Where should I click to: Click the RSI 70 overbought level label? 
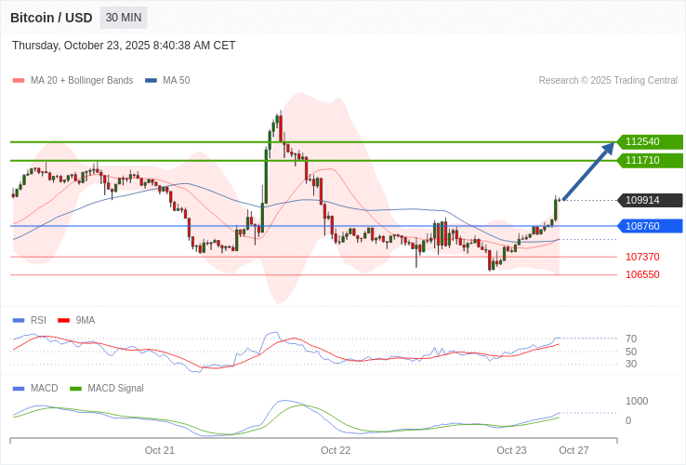pos(631,339)
